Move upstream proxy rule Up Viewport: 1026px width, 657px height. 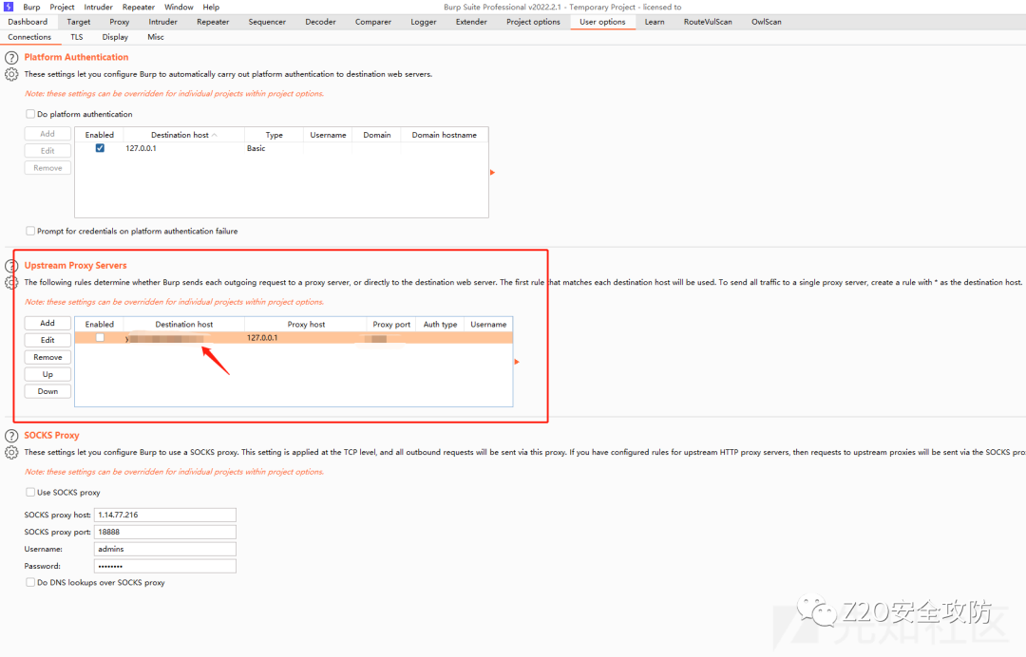click(x=47, y=375)
